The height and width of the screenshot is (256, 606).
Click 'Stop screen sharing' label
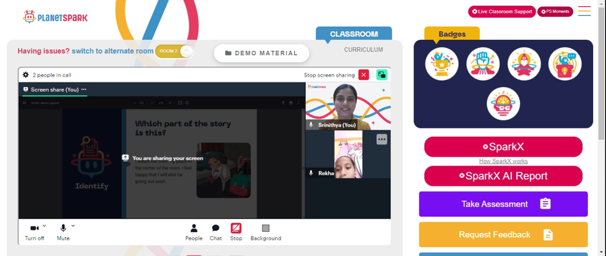329,75
